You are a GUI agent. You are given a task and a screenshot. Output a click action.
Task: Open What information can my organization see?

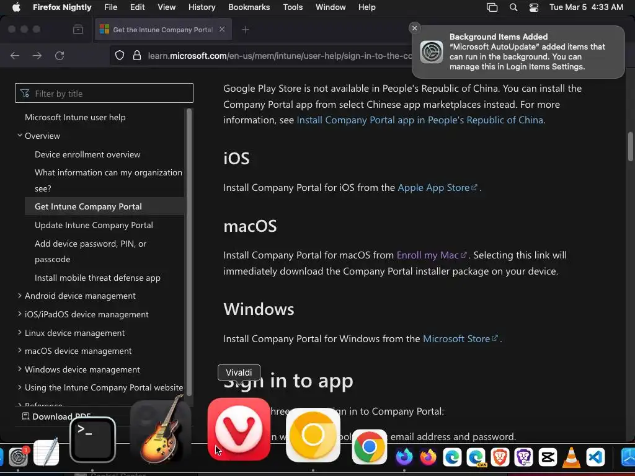click(x=109, y=180)
